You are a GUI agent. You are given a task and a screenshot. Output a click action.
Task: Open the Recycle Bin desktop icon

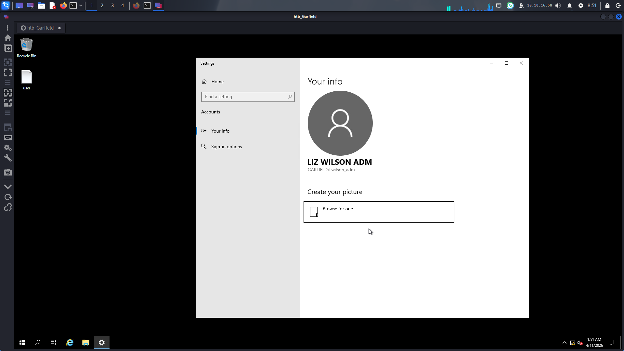pyautogui.click(x=26, y=48)
